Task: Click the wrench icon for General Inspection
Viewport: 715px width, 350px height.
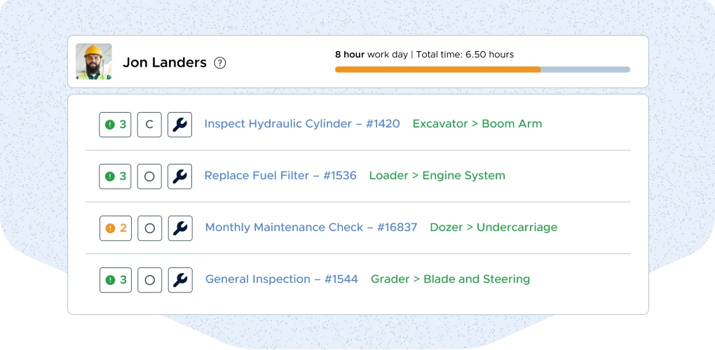Action: pyautogui.click(x=179, y=280)
